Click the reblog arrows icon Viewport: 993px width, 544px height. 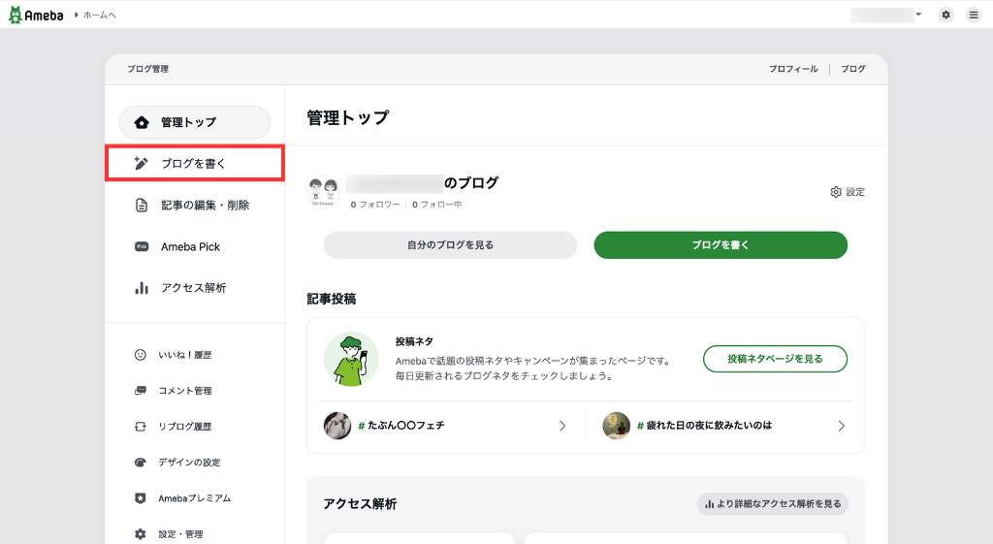point(140,427)
